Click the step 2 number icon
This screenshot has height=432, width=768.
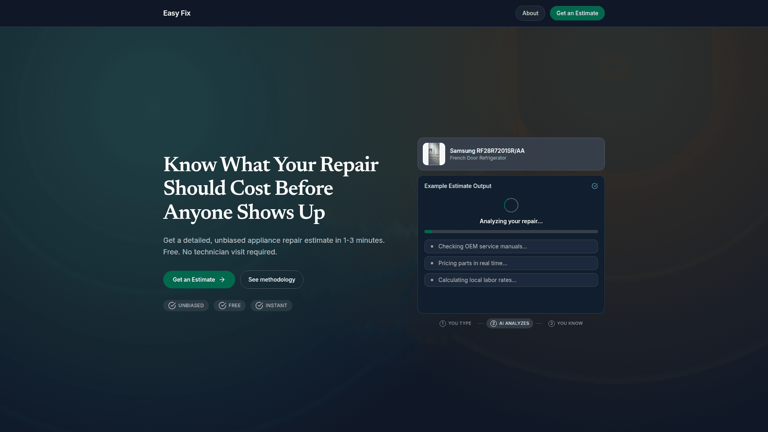pos(494,324)
